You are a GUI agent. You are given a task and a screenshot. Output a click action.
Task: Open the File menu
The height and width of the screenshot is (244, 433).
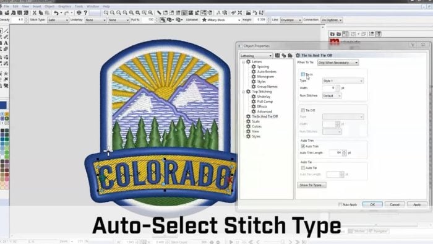click(6, 6)
